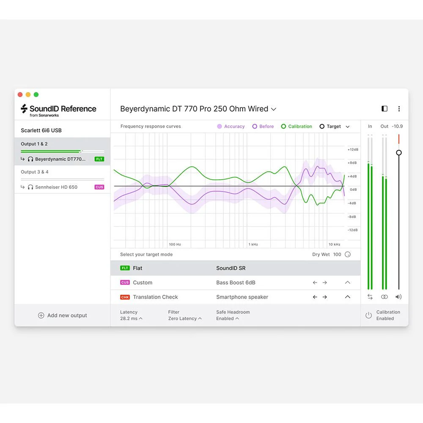The height and width of the screenshot is (423, 423).
Task: Expand the curves legend chevron next to Target
Action: (x=348, y=126)
